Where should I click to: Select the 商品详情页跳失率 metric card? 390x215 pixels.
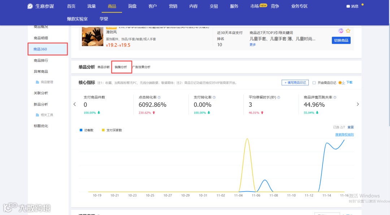(x=326, y=105)
